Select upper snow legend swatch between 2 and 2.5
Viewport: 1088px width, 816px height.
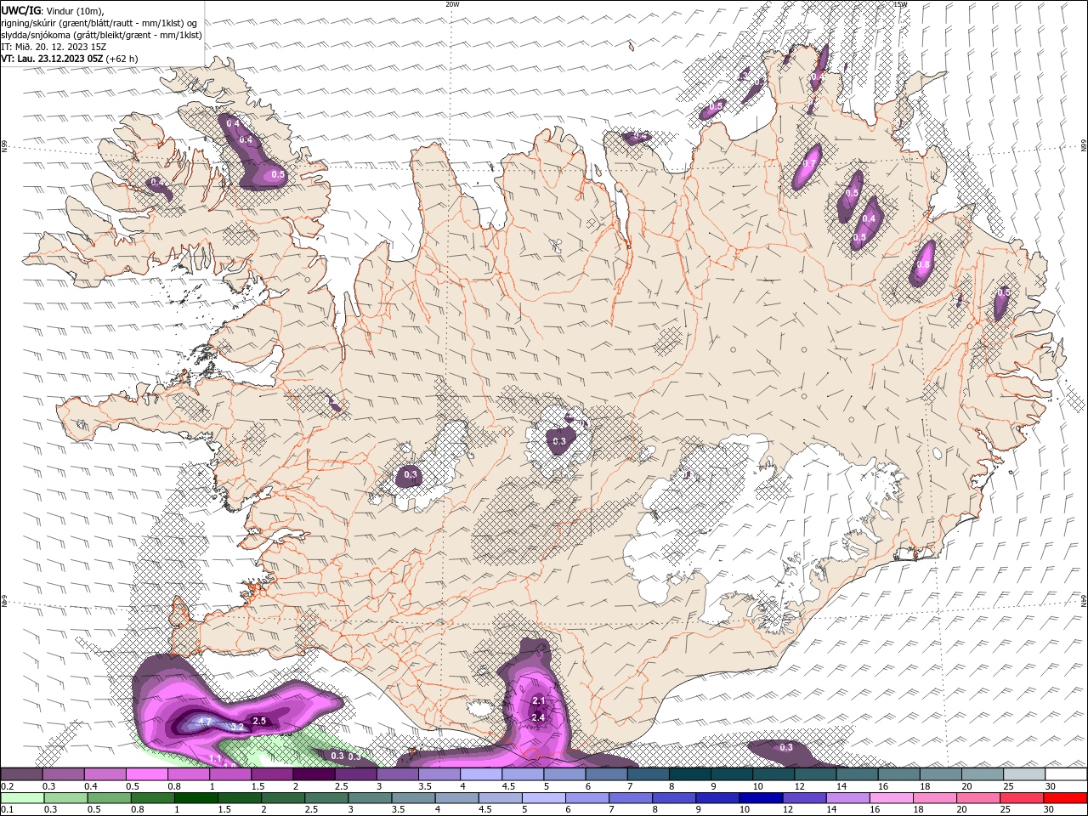[314, 773]
